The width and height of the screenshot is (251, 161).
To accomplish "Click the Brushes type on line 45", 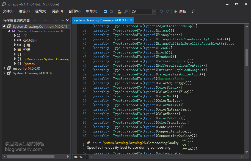I will (164, 57).
